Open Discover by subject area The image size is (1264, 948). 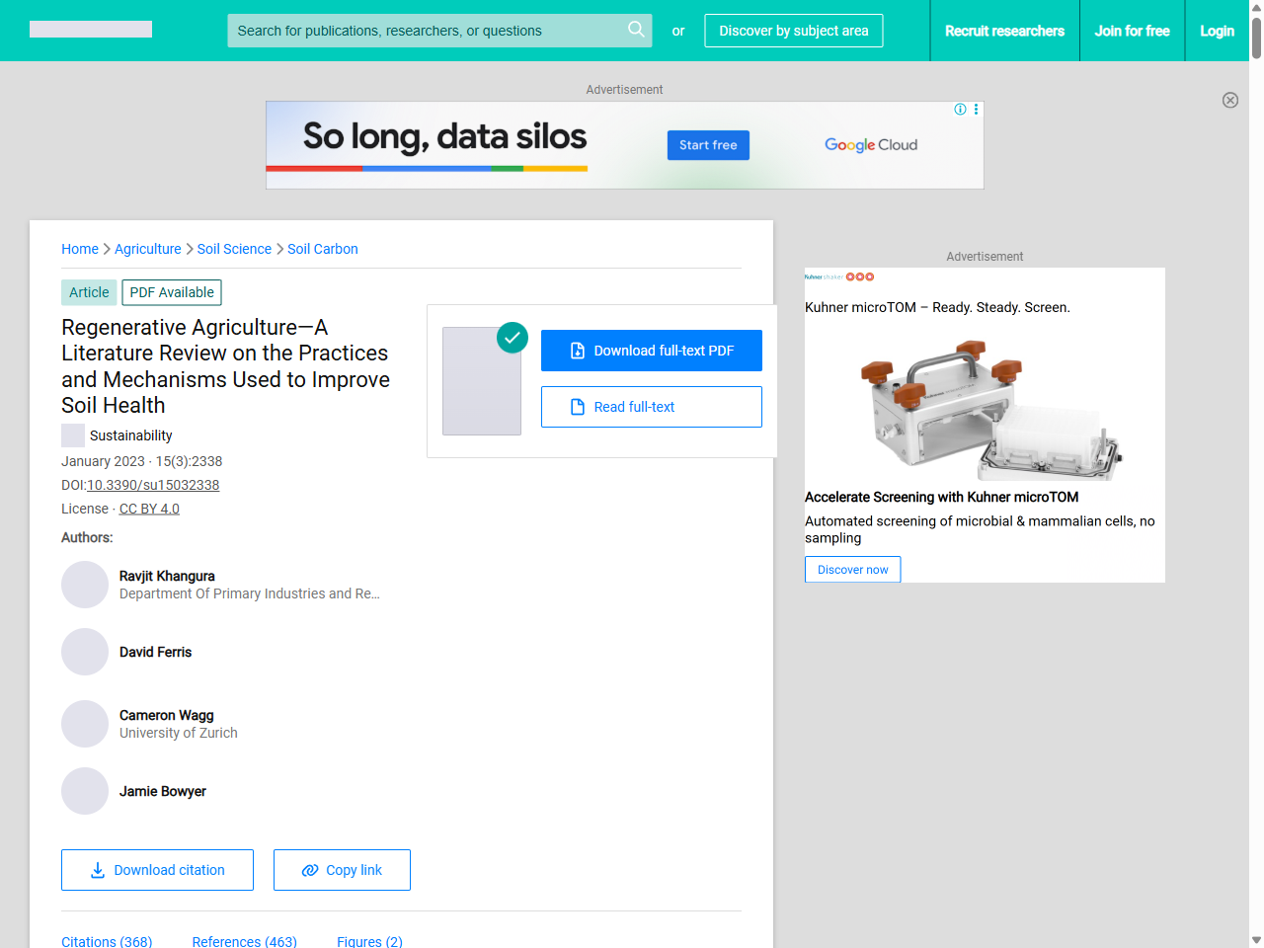[x=794, y=31]
